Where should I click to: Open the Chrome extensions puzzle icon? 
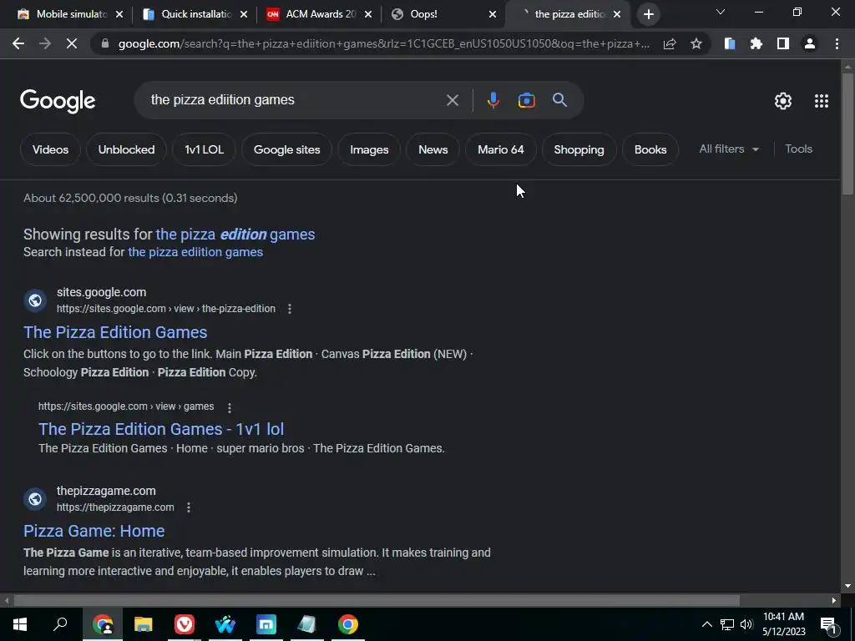click(756, 43)
